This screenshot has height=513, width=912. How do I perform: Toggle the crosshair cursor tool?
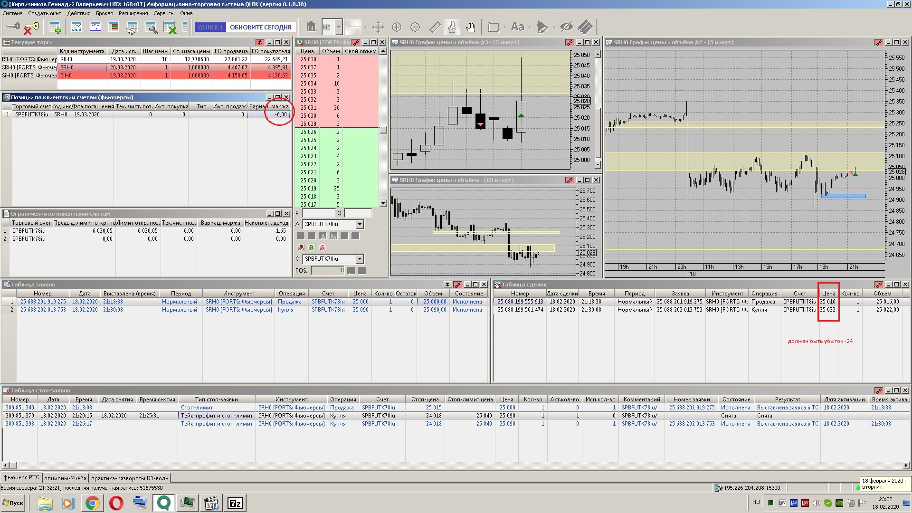point(354,28)
